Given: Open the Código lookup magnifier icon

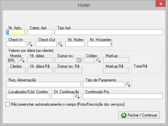Looking at the screenshot, I should click(x=98, y=60).
